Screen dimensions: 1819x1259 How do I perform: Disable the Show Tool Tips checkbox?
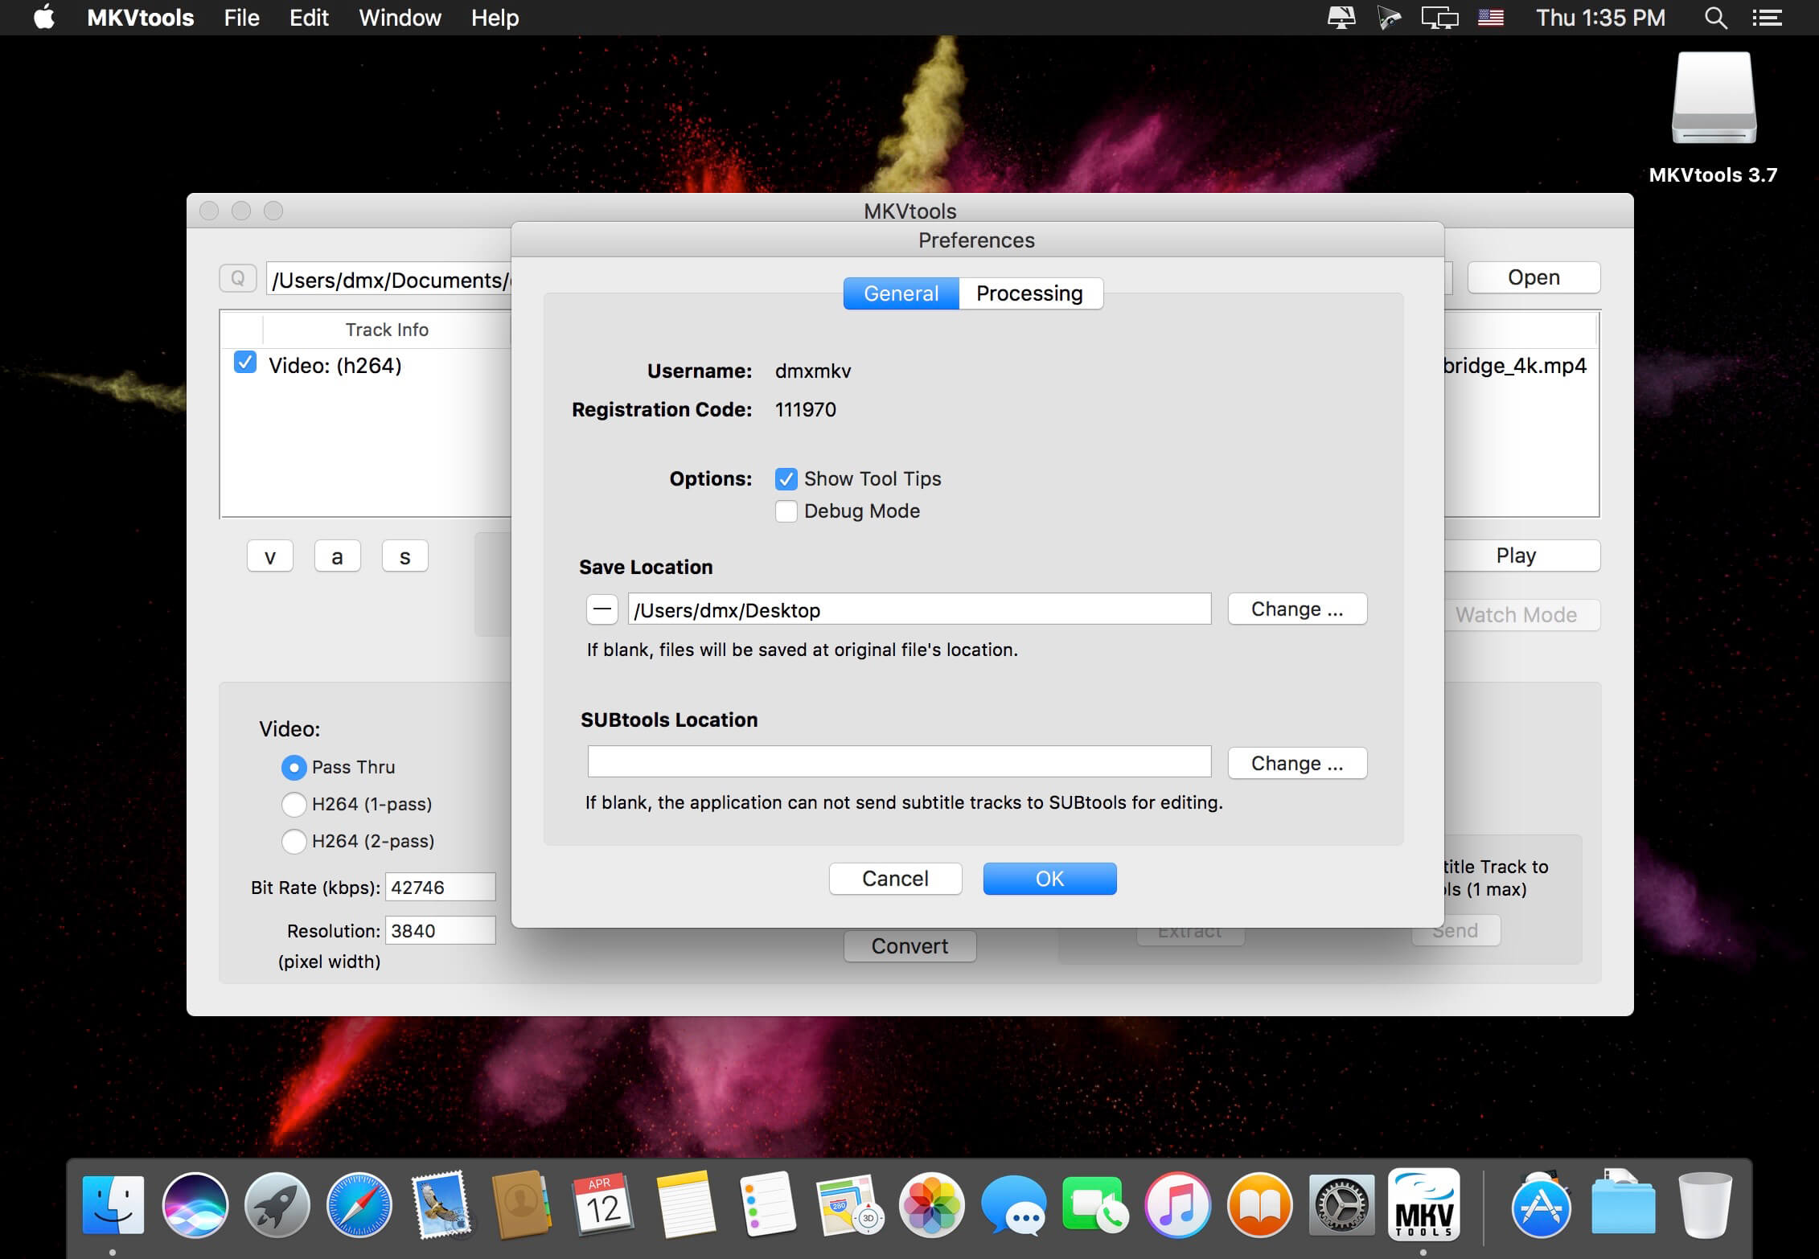click(x=786, y=479)
